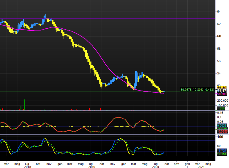Click the green 1.200 volume value tag
This screenshot has width=229, height=168.
click(221, 108)
